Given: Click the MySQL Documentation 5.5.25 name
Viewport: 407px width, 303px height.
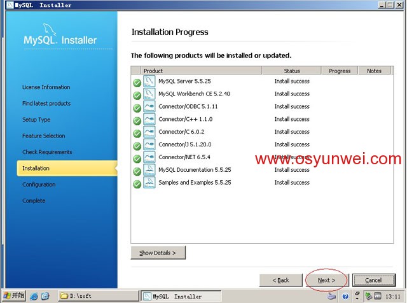Looking at the screenshot, I should click(x=195, y=170).
